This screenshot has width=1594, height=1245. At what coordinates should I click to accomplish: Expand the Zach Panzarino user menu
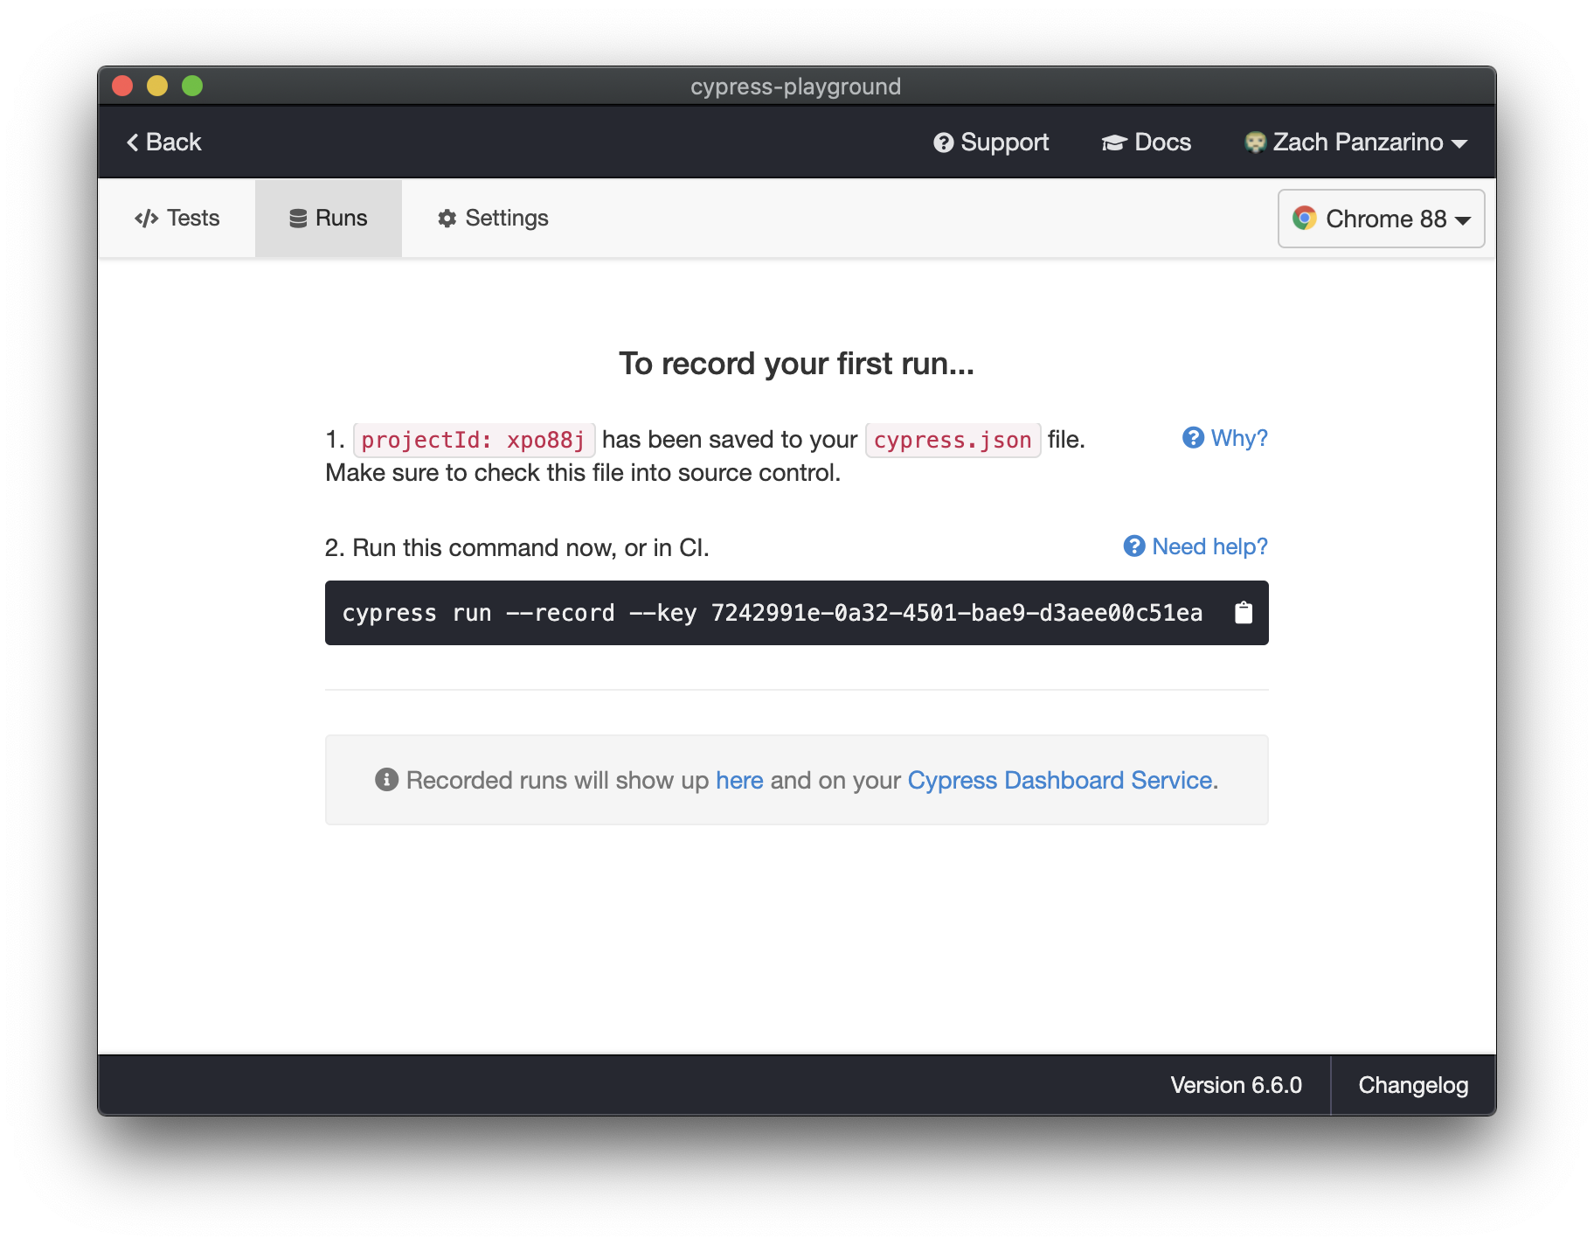point(1356,143)
